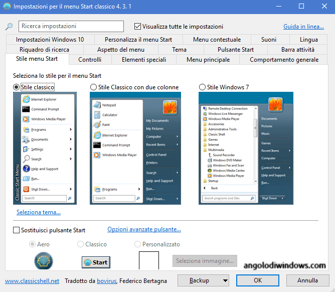Viewport: 335px width, 292px height.
Task: Select the Stile classico radio button
Action: (x=17, y=87)
